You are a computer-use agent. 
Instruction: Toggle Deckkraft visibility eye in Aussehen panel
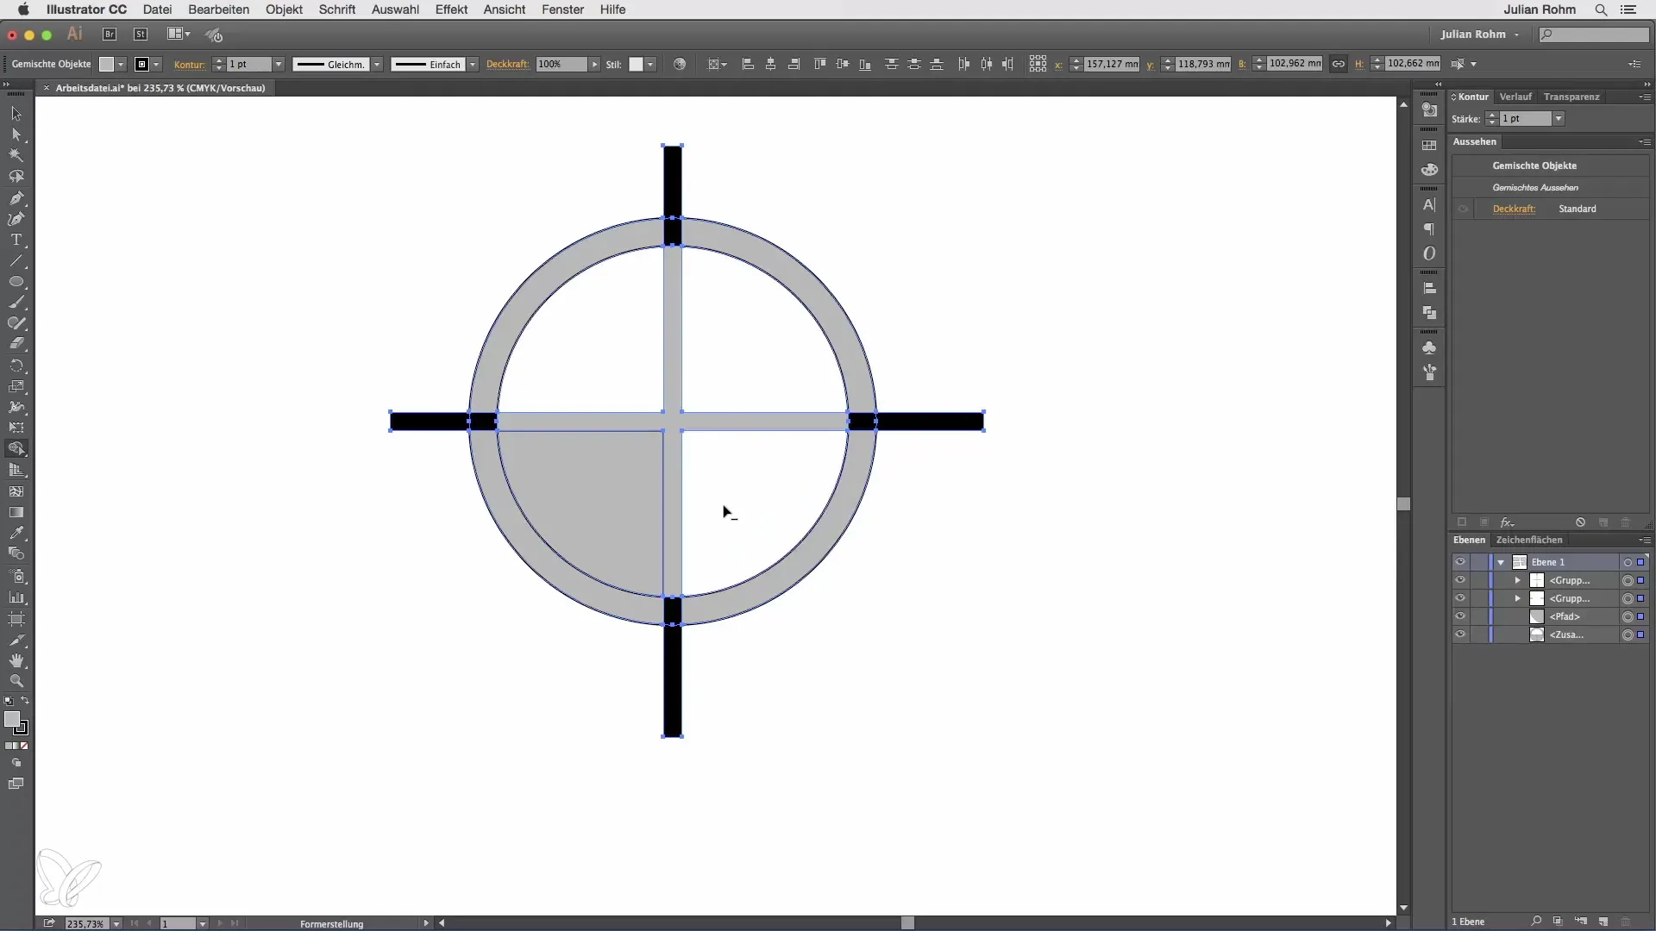[1463, 209]
